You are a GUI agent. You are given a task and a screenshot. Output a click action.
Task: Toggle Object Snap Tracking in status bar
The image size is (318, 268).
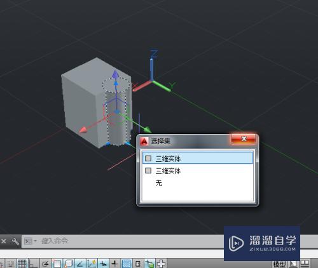[x=80, y=264]
